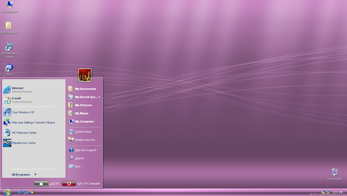
Task: Run Rebuild Icon Cache
Action: [x=34, y=143]
